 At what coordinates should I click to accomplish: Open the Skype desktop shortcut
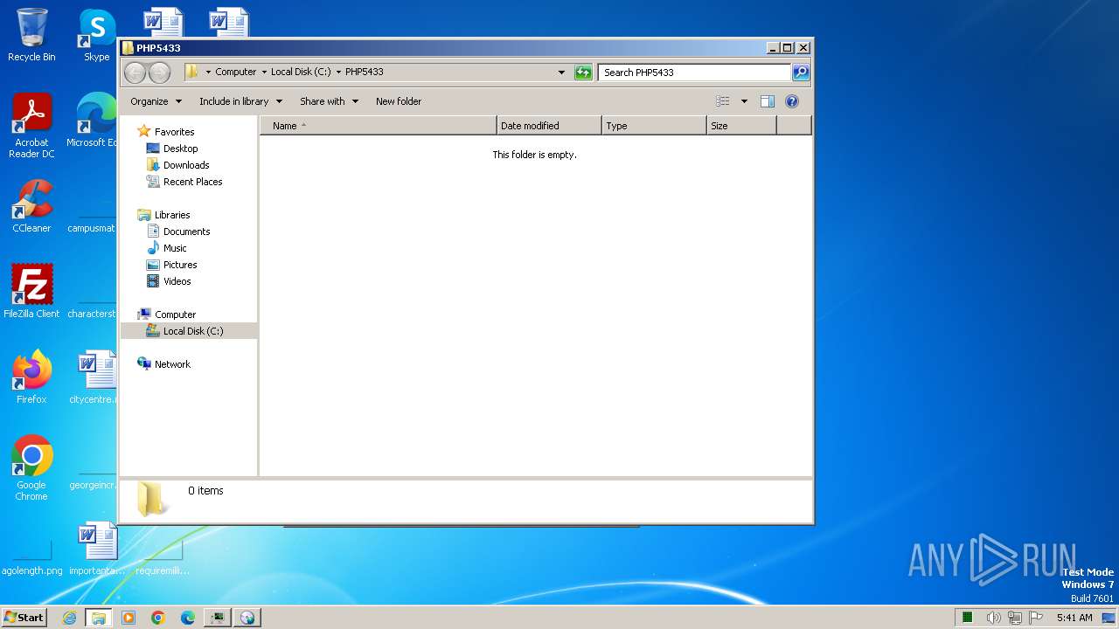pos(97,35)
